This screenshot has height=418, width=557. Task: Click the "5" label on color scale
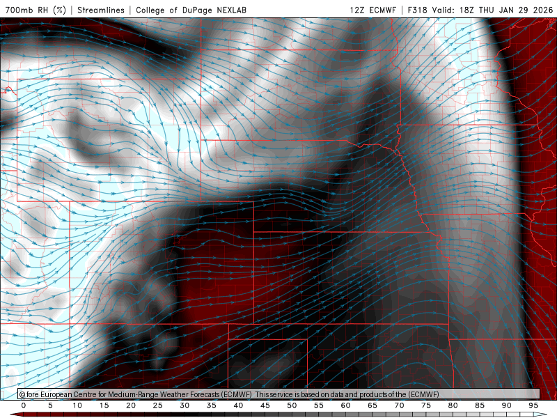tap(50, 405)
